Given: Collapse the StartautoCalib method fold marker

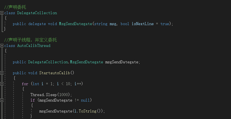Looking at the screenshot, I should [2, 73].
